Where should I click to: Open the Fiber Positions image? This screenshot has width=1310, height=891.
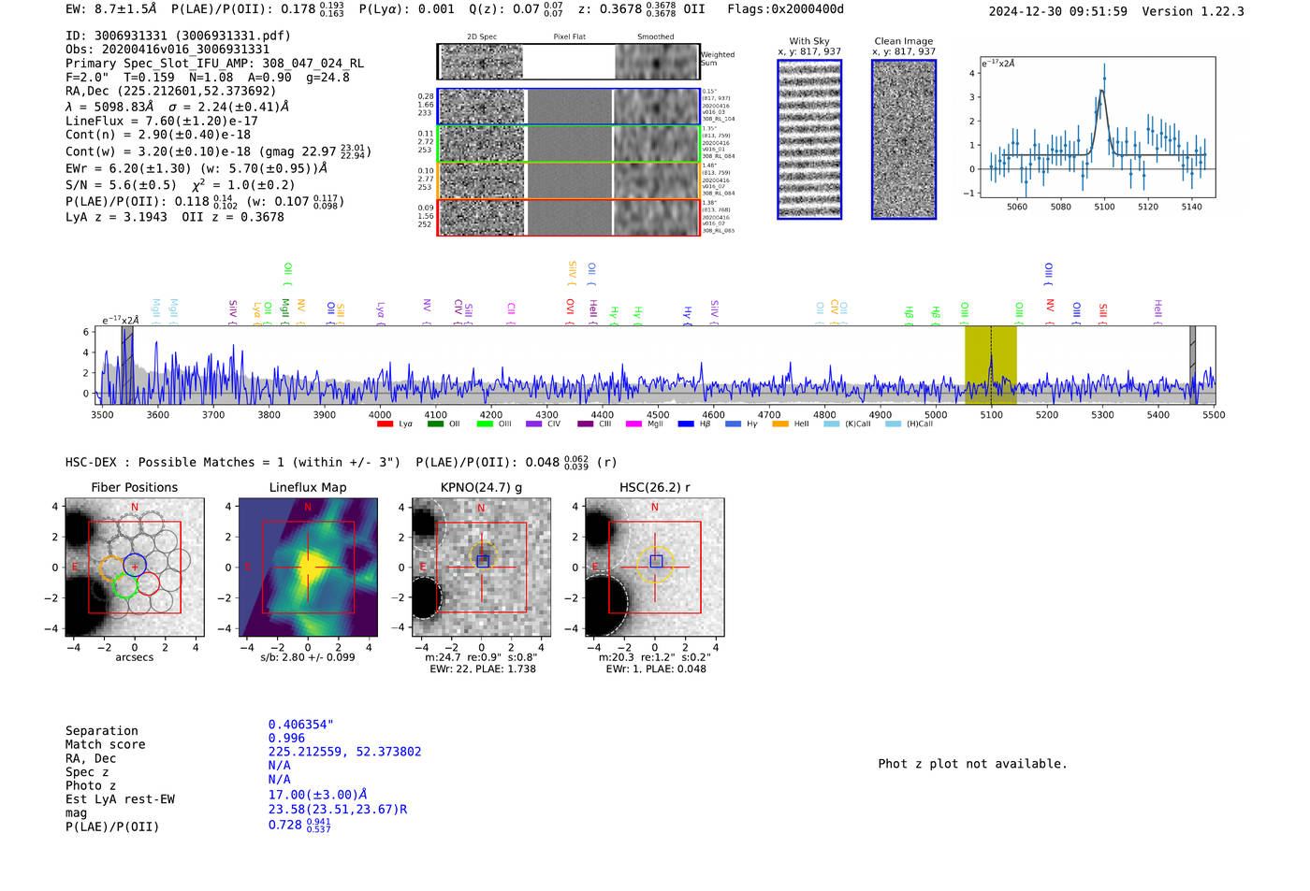(135, 568)
